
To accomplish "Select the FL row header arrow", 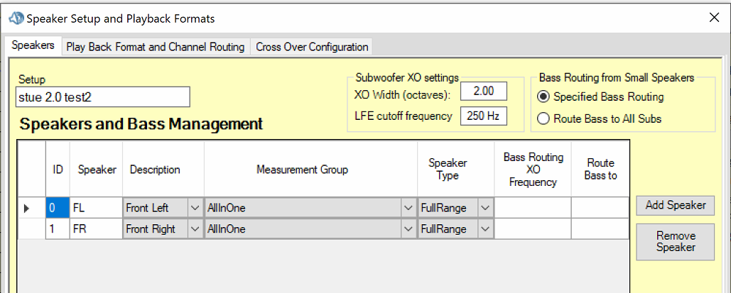I will point(28,208).
